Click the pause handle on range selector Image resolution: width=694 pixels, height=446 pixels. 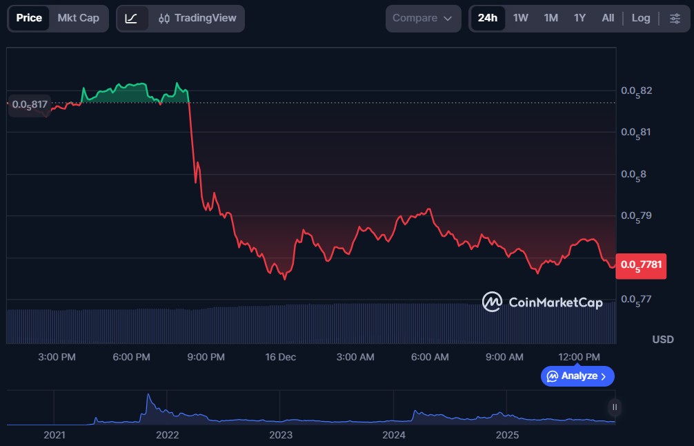point(614,407)
